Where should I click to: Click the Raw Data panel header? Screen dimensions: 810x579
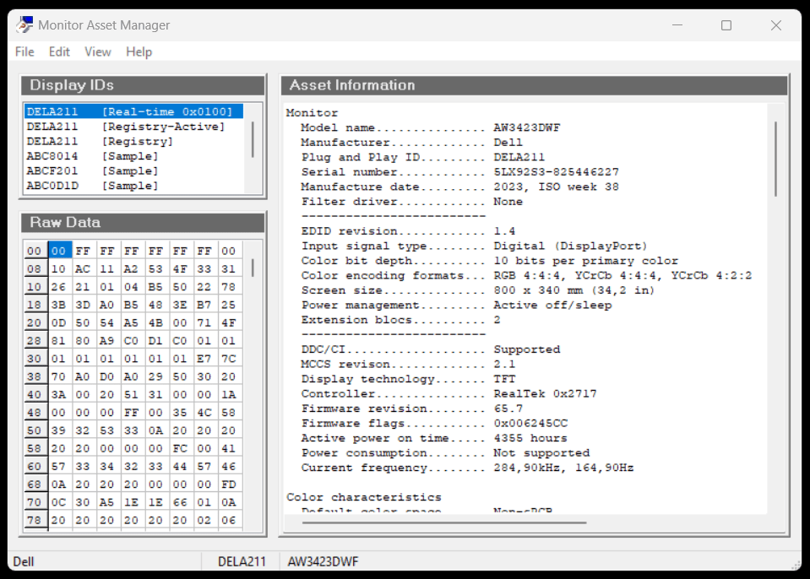pos(143,223)
